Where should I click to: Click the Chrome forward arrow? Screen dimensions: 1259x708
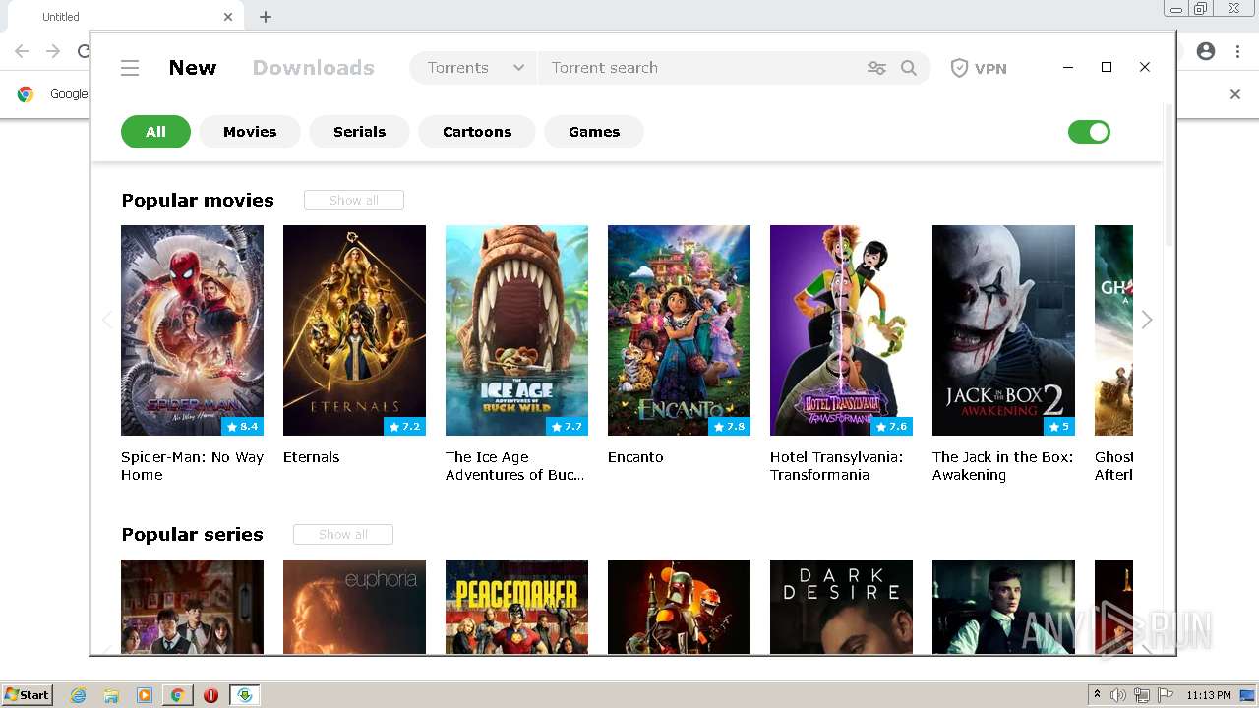pyautogui.click(x=53, y=51)
